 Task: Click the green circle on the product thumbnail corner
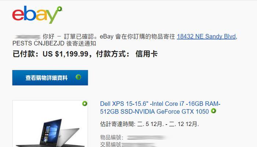(x=85, y=104)
